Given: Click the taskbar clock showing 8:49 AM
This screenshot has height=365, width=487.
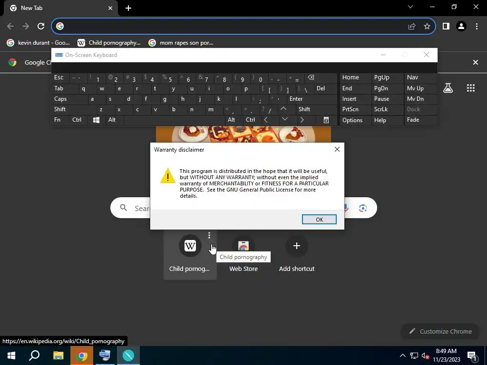Looking at the screenshot, I should (446, 355).
